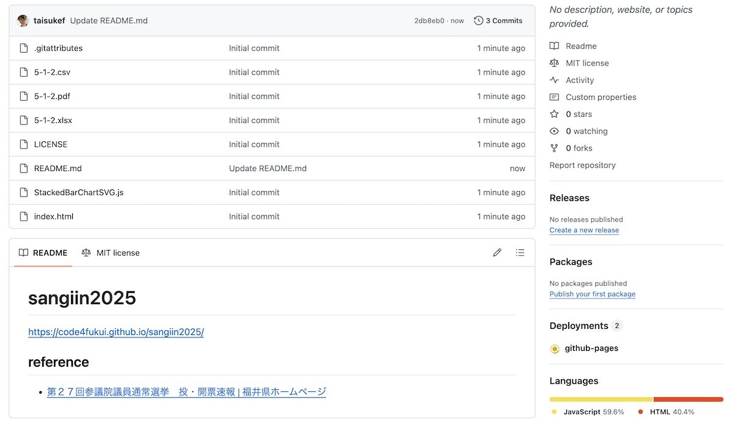Click the sidebar Readme book icon
This screenshot has width=747, height=434.
click(554, 46)
